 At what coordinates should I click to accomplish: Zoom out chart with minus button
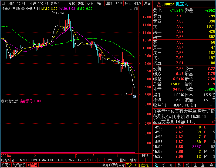(x=149, y=160)
